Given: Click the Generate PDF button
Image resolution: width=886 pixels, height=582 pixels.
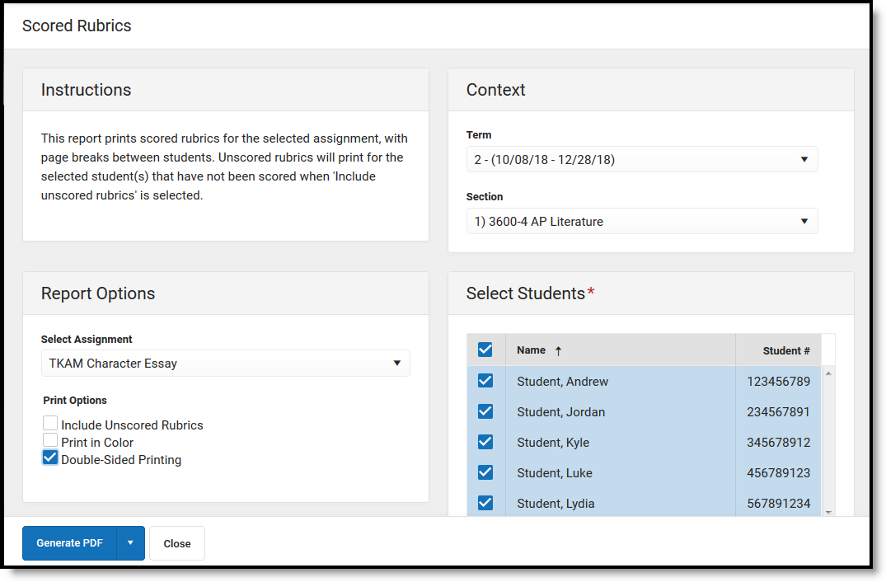Looking at the screenshot, I should [x=70, y=543].
